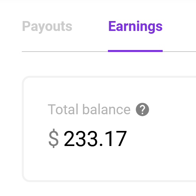Go to the grayed-out Payouts heading
This screenshot has width=196, height=196.
47,27
